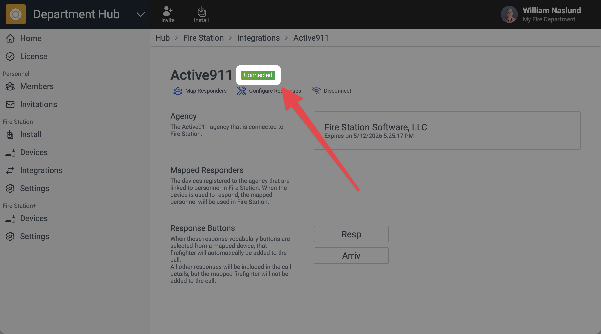Click the Fire Station breadcrumb link
Screen dimensions: 601x334
(203, 38)
